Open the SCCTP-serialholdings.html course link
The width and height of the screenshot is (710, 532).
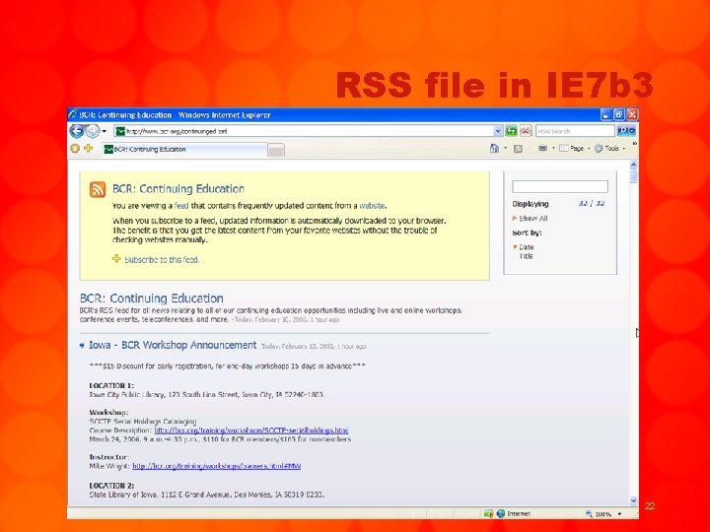[251, 431]
